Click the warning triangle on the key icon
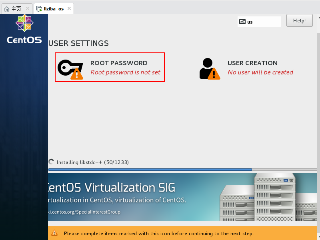The width and height of the screenshot is (320, 240). click(x=77, y=74)
